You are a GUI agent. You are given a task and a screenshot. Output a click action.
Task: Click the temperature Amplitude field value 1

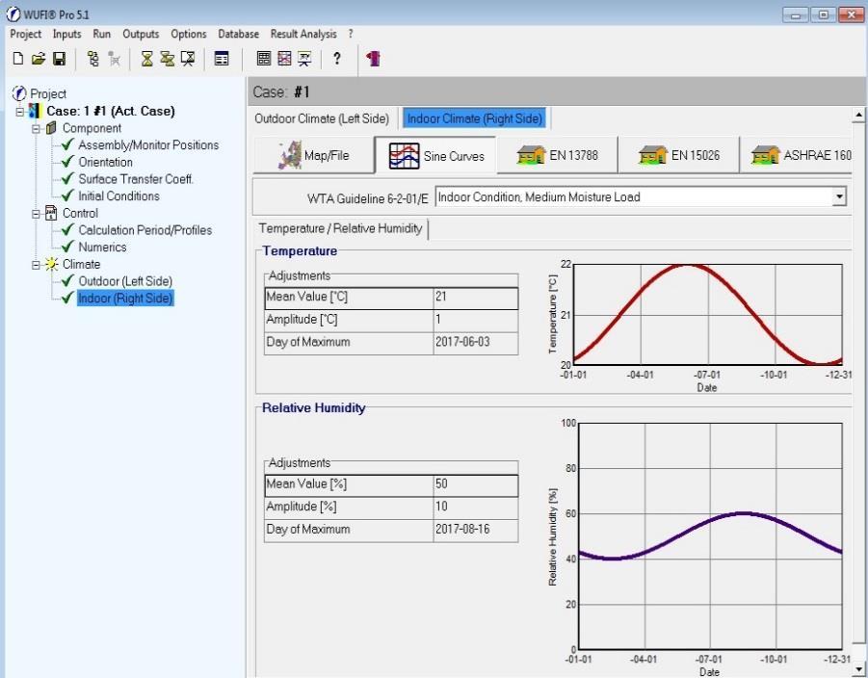[476, 320]
